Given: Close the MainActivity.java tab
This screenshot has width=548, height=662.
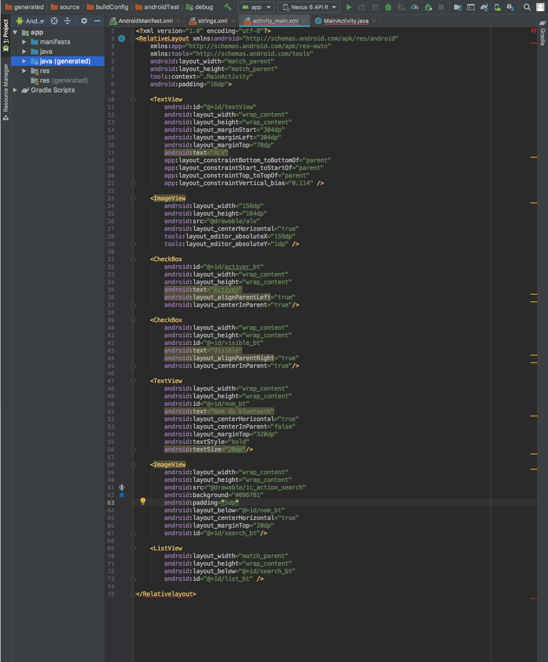Looking at the screenshot, I should [374, 21].
